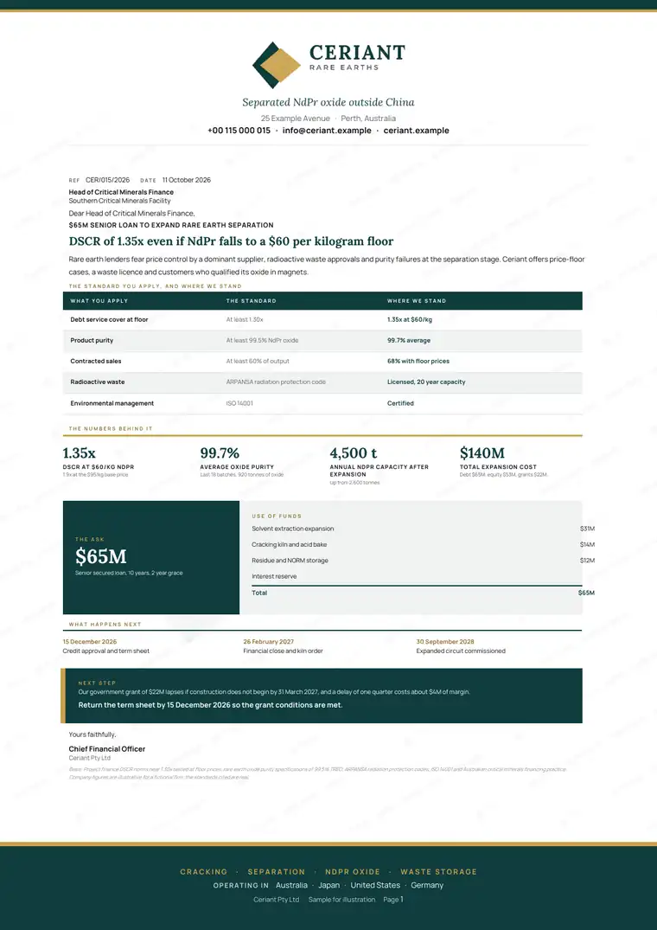The width and height of the screenshot is (657, 930).
Task: Click the 'At least 60% of output' cell
Action: (258, 362)
